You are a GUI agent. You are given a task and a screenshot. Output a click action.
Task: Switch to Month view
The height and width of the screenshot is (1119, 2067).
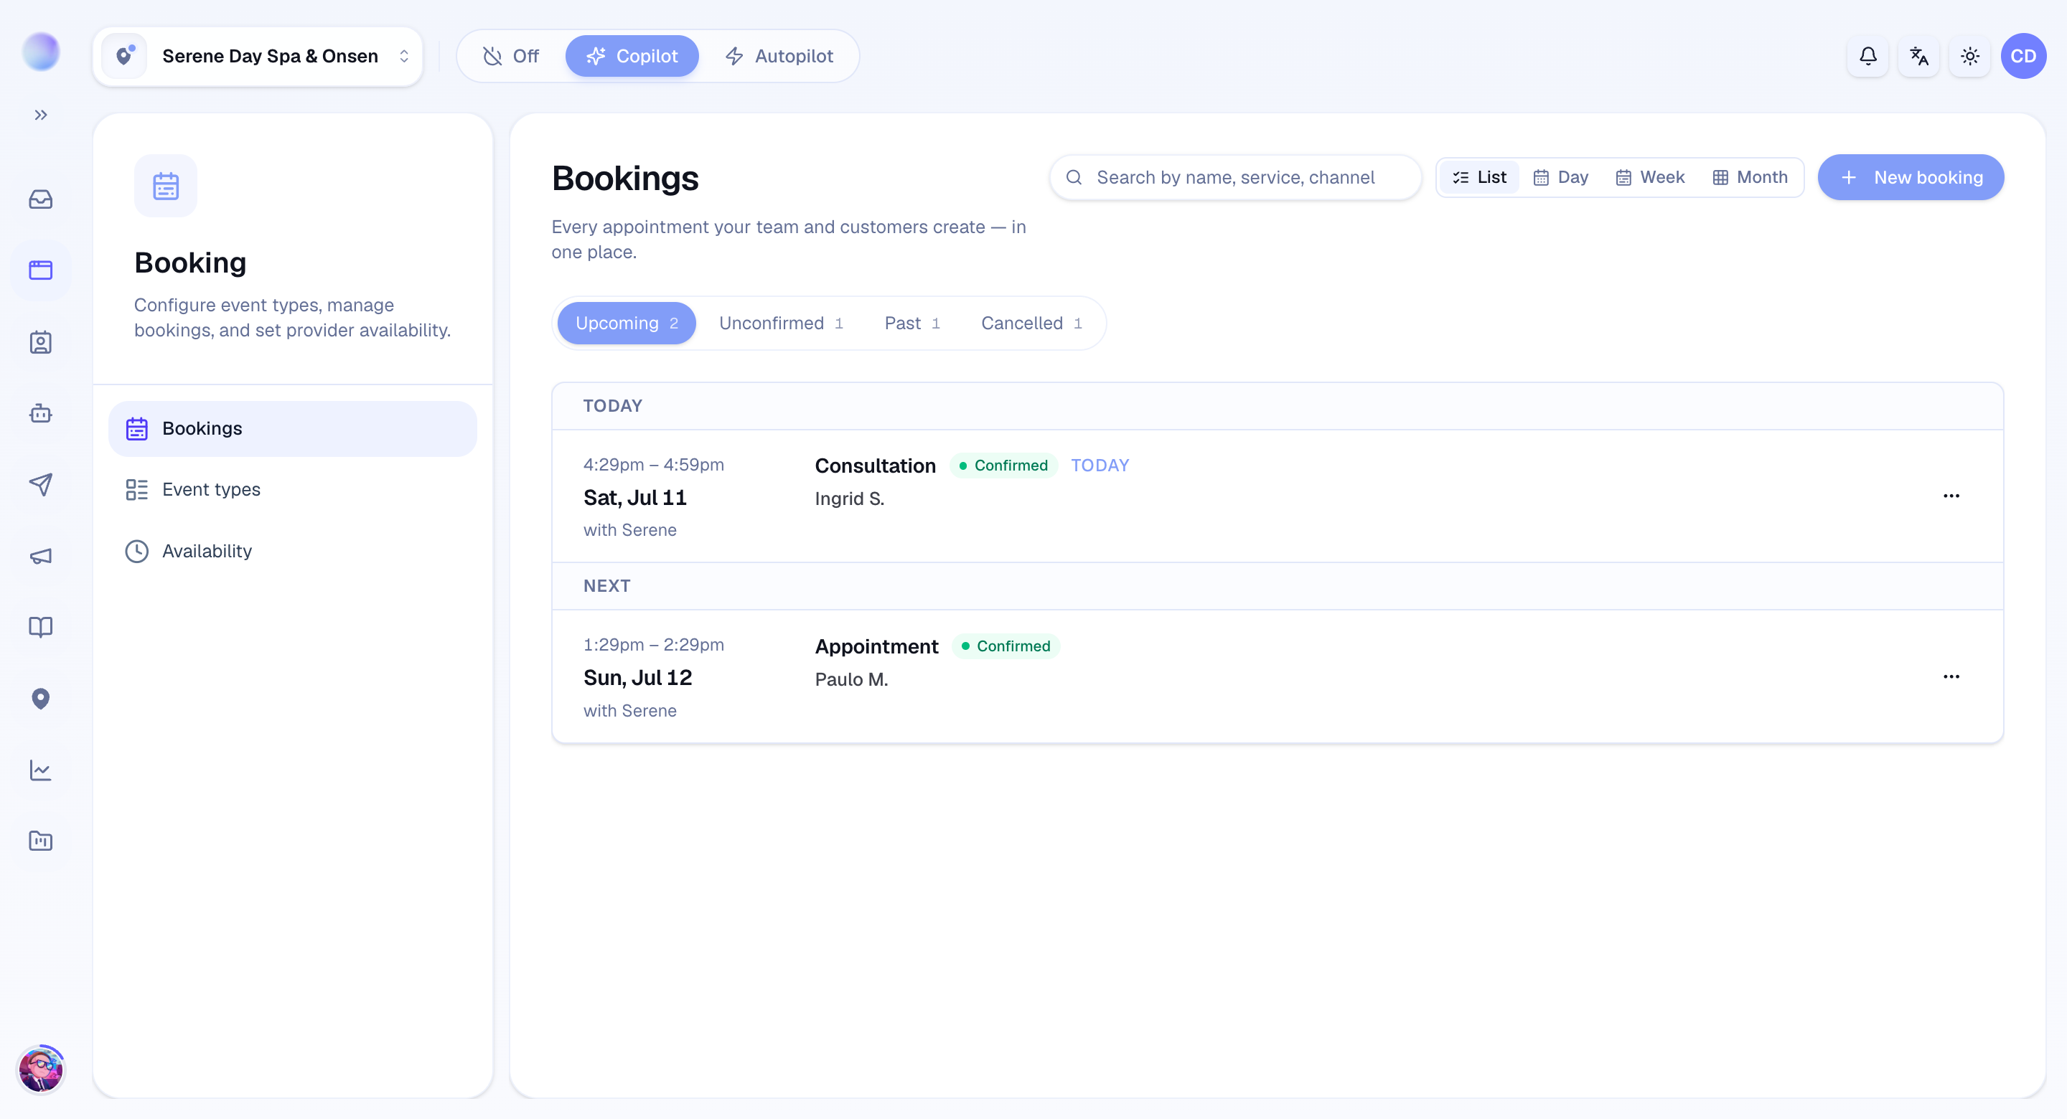point(1750,177)
